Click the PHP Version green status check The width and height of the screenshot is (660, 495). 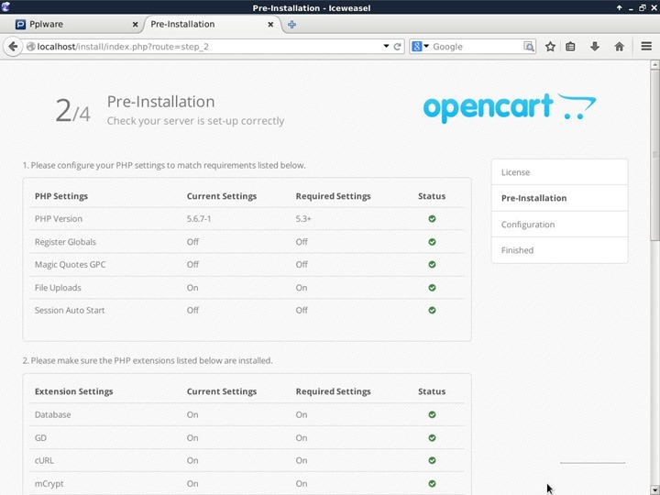pos(432,218)
